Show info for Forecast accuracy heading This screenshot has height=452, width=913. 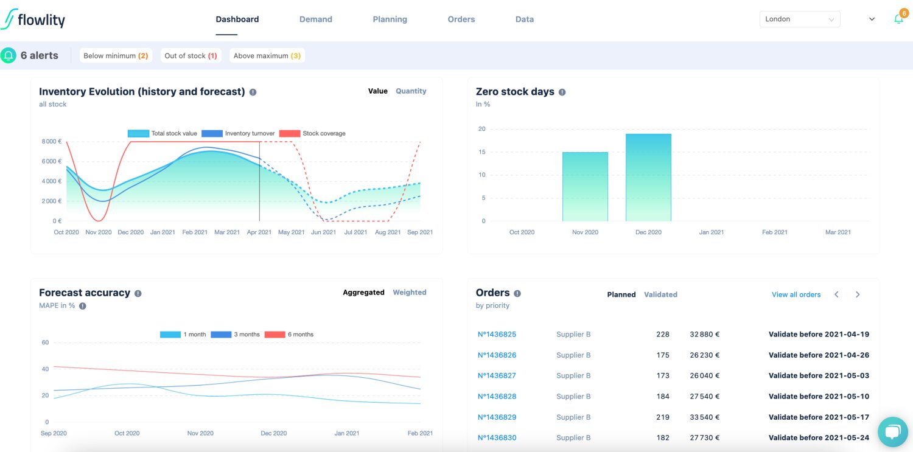(138, 293)
